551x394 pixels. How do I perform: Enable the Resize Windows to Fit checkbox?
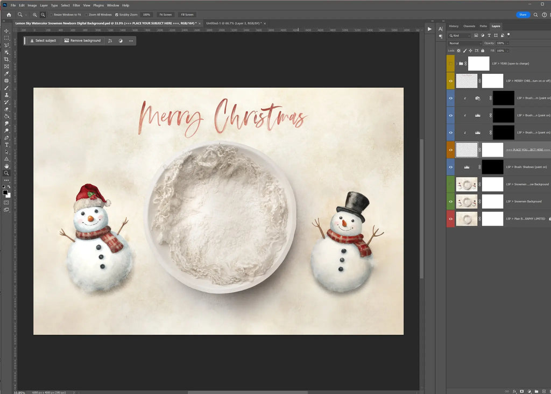(52, 15)
